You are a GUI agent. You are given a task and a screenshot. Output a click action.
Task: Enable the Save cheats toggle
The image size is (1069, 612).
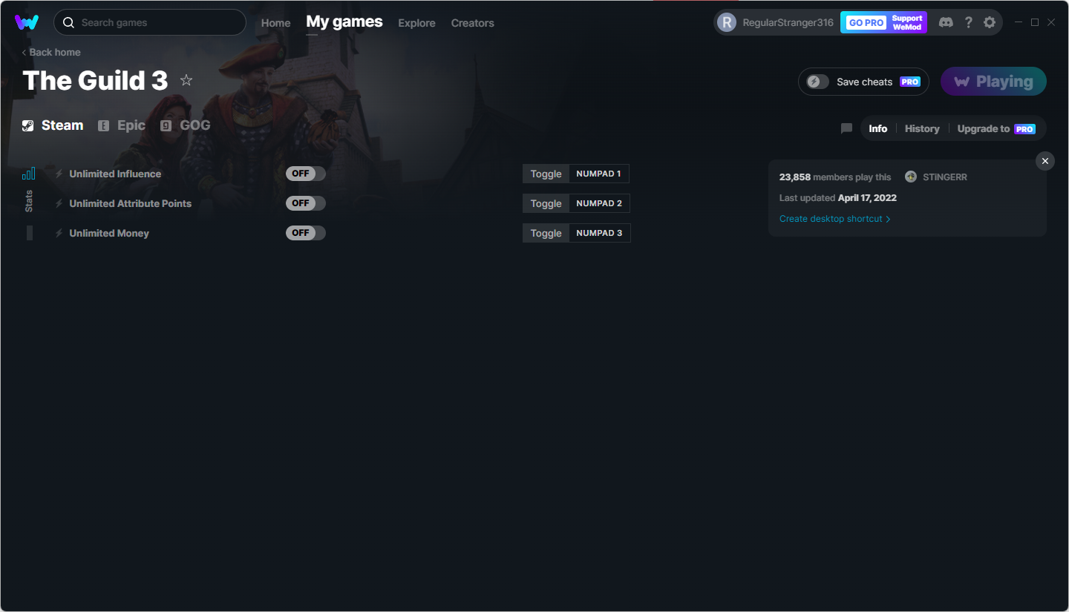(x=818, y=82)
